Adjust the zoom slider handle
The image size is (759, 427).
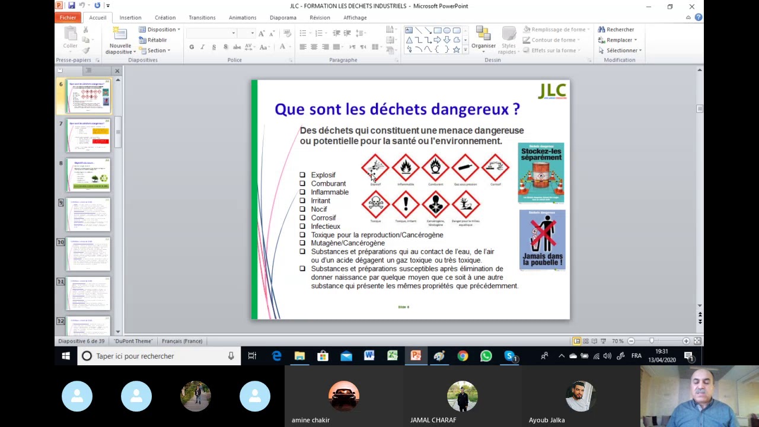[x=652, y=341]
